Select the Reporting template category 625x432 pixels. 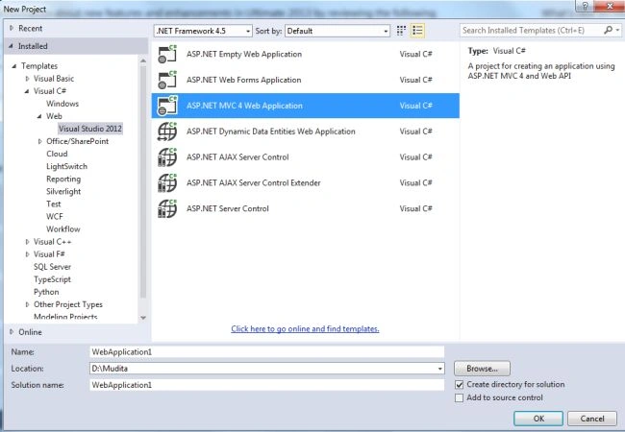(x=63, y=179)
